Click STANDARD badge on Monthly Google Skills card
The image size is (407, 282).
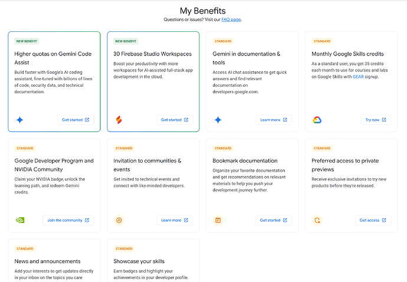tap(322, 41)
